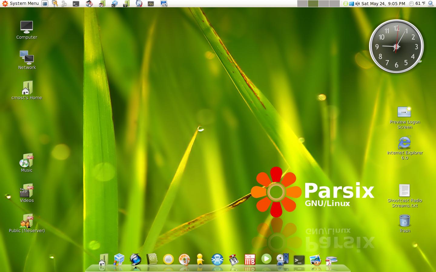Switch to the third workspace
Screen dimensions: 436x272
[x=324, y=4]
